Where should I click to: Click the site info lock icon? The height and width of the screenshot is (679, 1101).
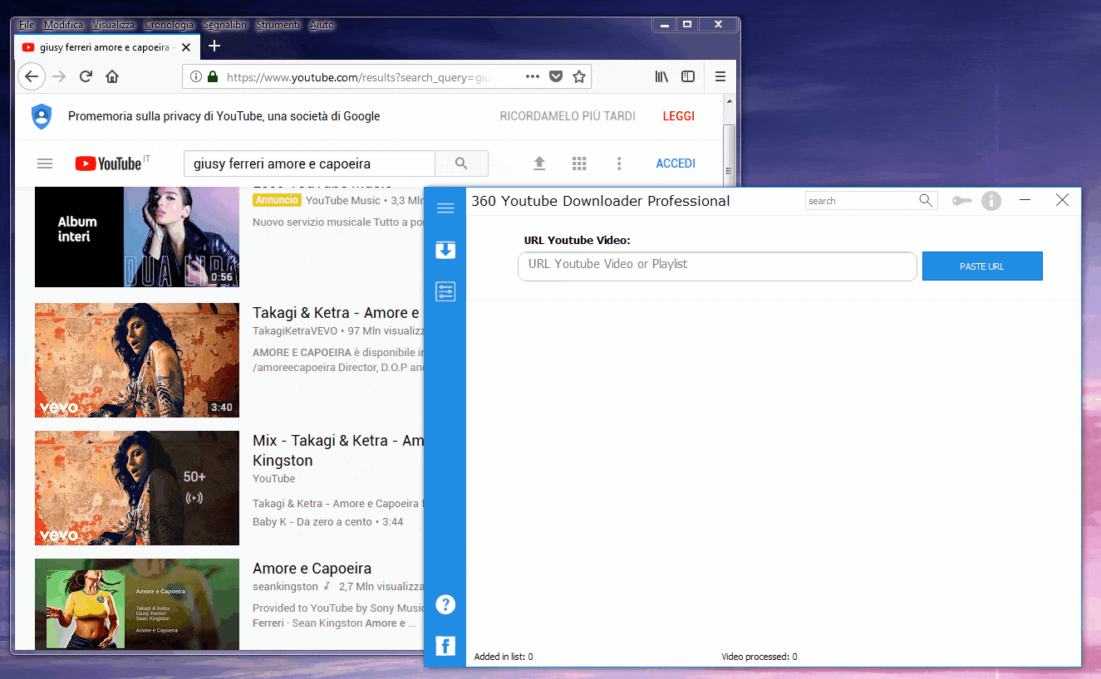pyautogui.click(x=213, y=76)
